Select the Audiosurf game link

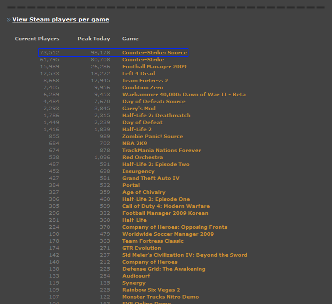137,276
